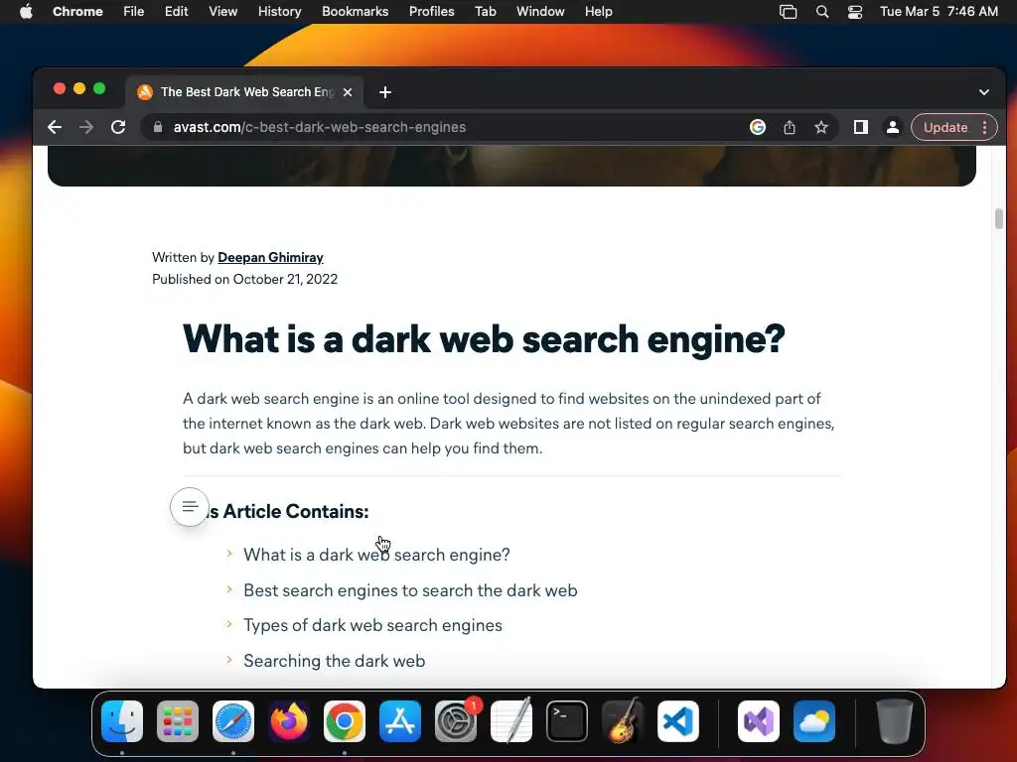Open author link Deepan Ghimiray
The width and height of the screenshot is (1017, 762).
pos(270,257)
